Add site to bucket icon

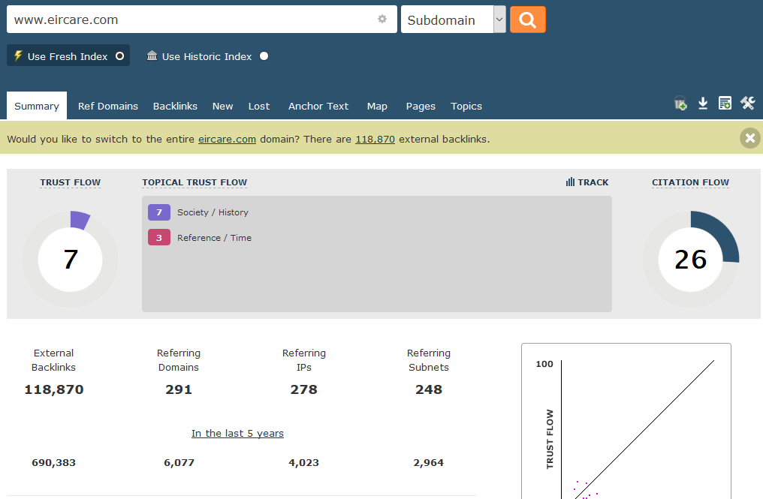pyautogui.click(x=680, y=104)
